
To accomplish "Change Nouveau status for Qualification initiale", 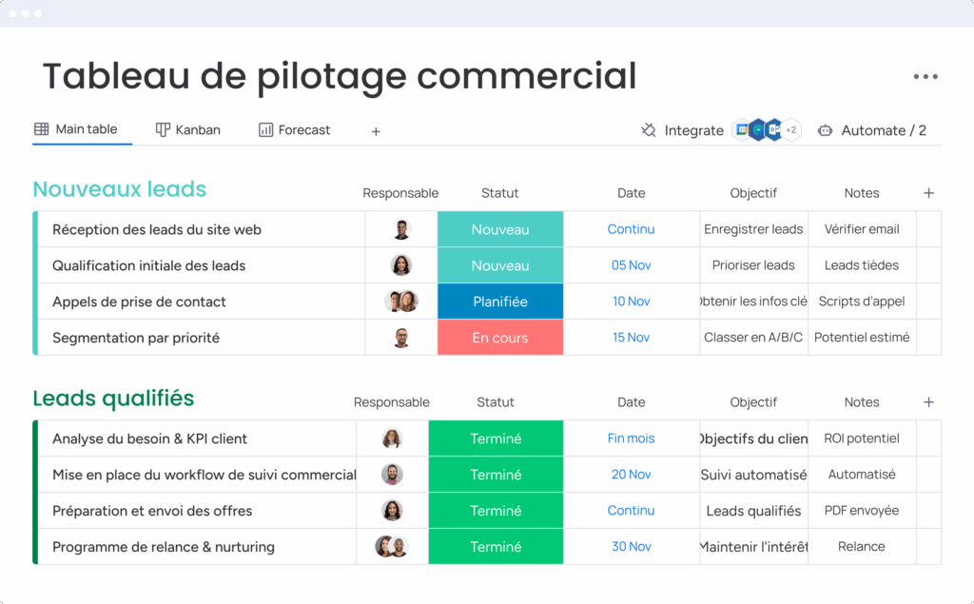I will pyautogui.click(x=500, y=265).
